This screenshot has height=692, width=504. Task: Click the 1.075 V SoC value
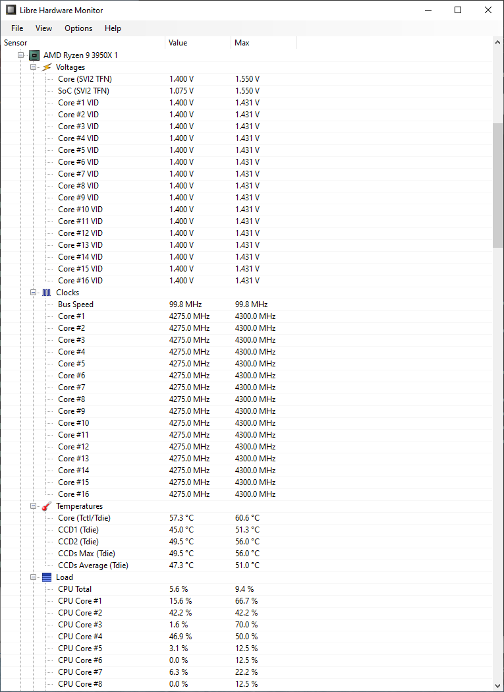(x=181, y=91)
